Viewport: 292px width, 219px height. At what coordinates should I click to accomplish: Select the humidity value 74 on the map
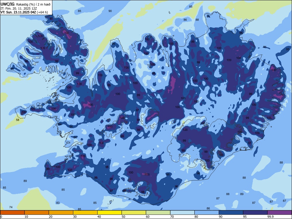[11, 207]
